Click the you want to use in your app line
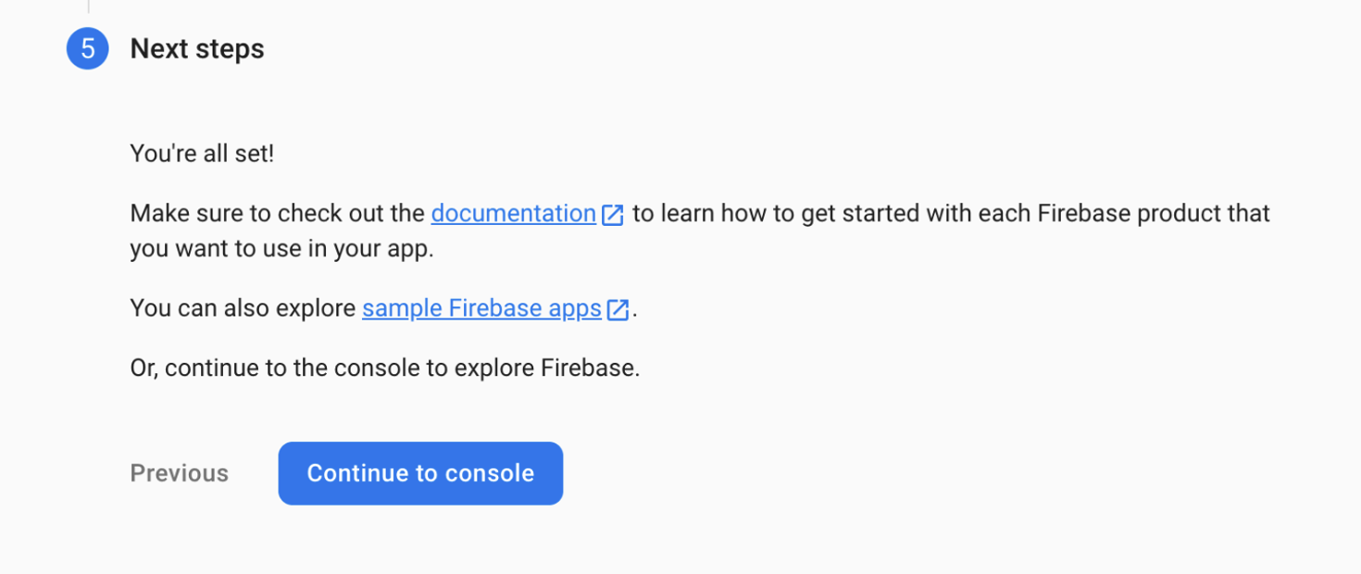Screen dimensions: 1361x574 (281, 250)
